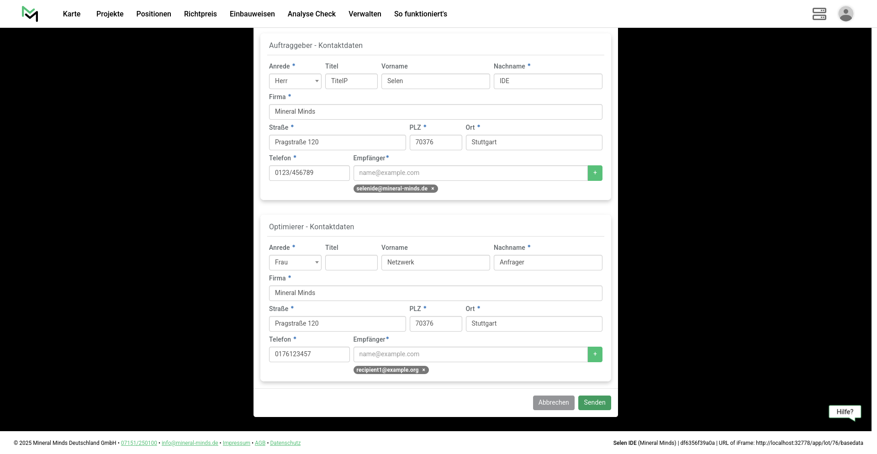Viewport: 877px width, 454px height.
Task: Focus the empty Optimierer Titel field
Action: point(351,263)
